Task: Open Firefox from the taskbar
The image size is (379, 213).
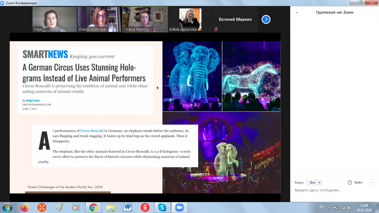Action: pyautogui.click(x=25, y=207)
